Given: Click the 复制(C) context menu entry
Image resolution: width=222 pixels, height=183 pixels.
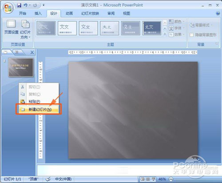Looking at the screenshot, I should pyautogui.click(x=39, y=94).
